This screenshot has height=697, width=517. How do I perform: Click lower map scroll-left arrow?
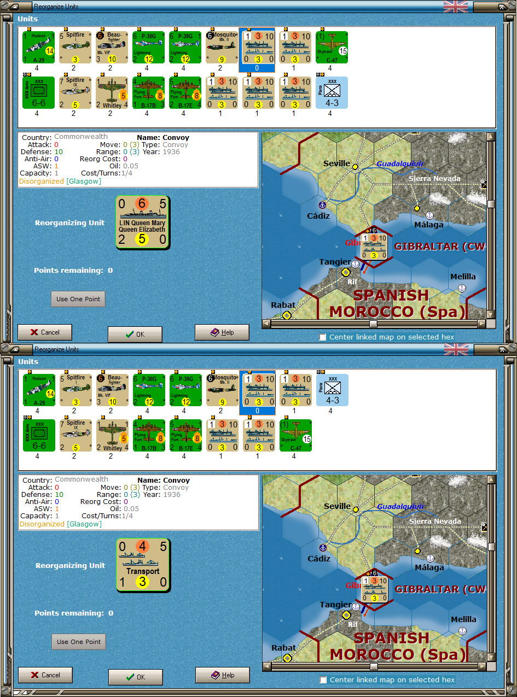267,666
